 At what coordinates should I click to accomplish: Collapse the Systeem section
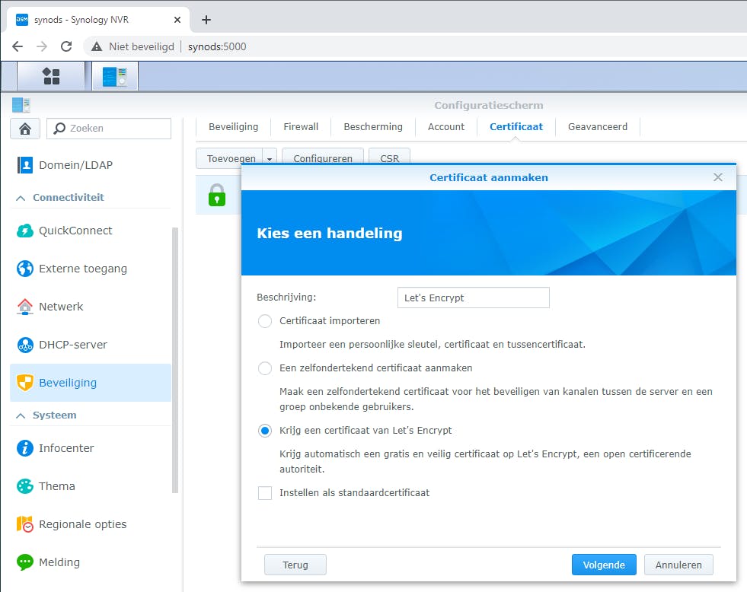pos(21,416)
